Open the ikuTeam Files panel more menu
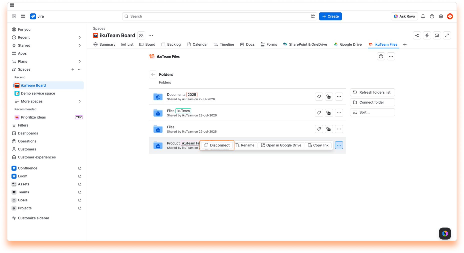This screenshot has width=464, height=253. point(391,56)
